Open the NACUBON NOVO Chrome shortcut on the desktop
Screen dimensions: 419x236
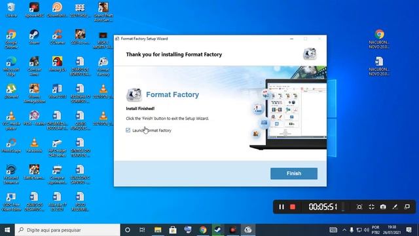coord(379,39)
